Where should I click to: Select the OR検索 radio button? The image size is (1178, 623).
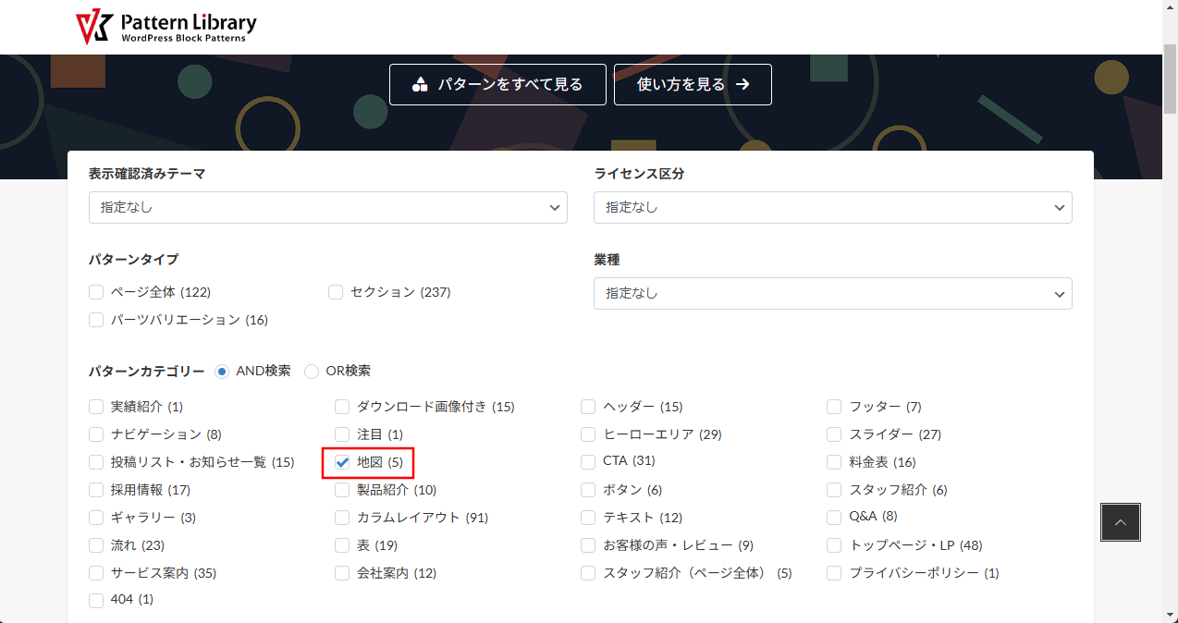312,372
